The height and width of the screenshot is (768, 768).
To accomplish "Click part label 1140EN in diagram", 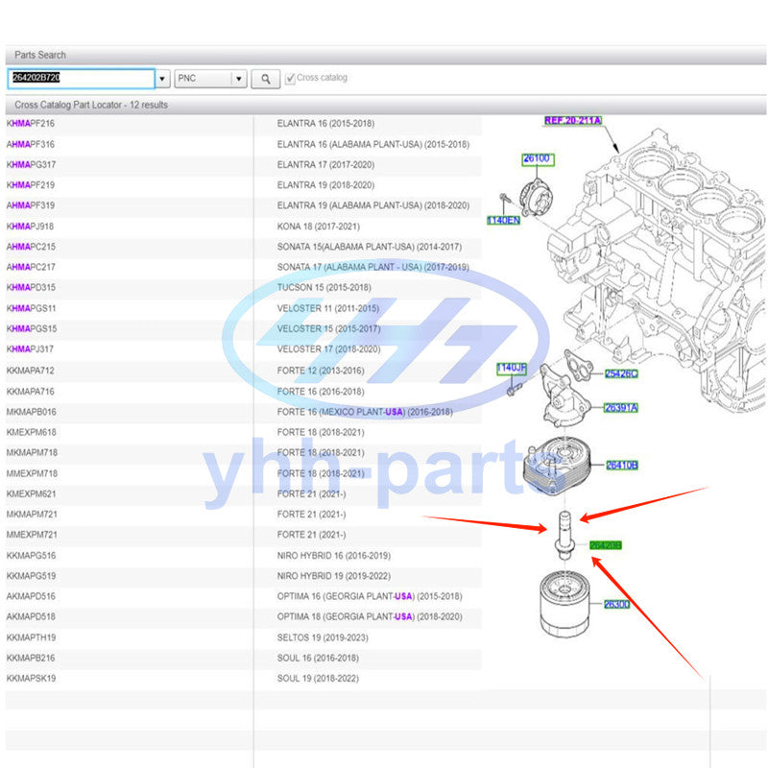I will click(x=503, y=221).
